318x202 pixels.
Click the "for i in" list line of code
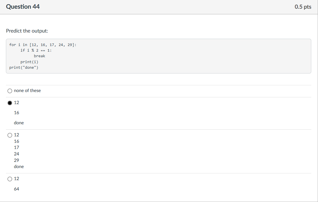coord(43,45)
